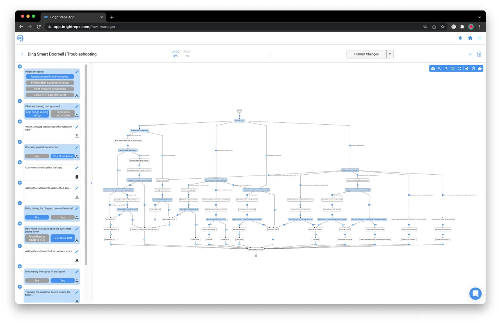Go to the home page via house icon
The image size is (501, 324).
click(470, 38)
